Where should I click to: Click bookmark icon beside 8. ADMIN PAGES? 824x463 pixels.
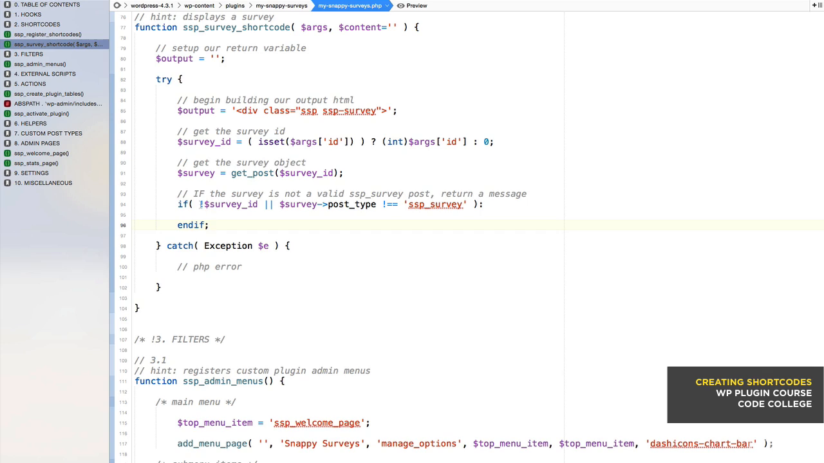point(8,143)
